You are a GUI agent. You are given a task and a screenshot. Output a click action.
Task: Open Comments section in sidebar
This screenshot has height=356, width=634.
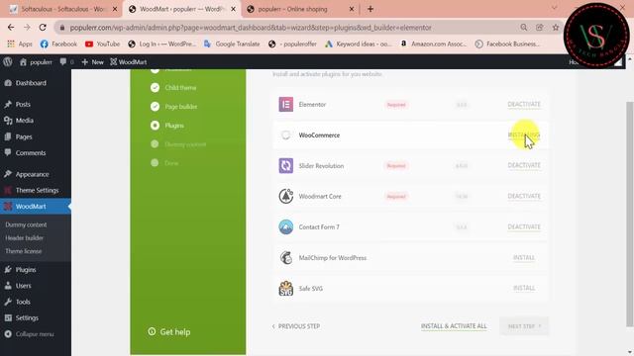31,153
